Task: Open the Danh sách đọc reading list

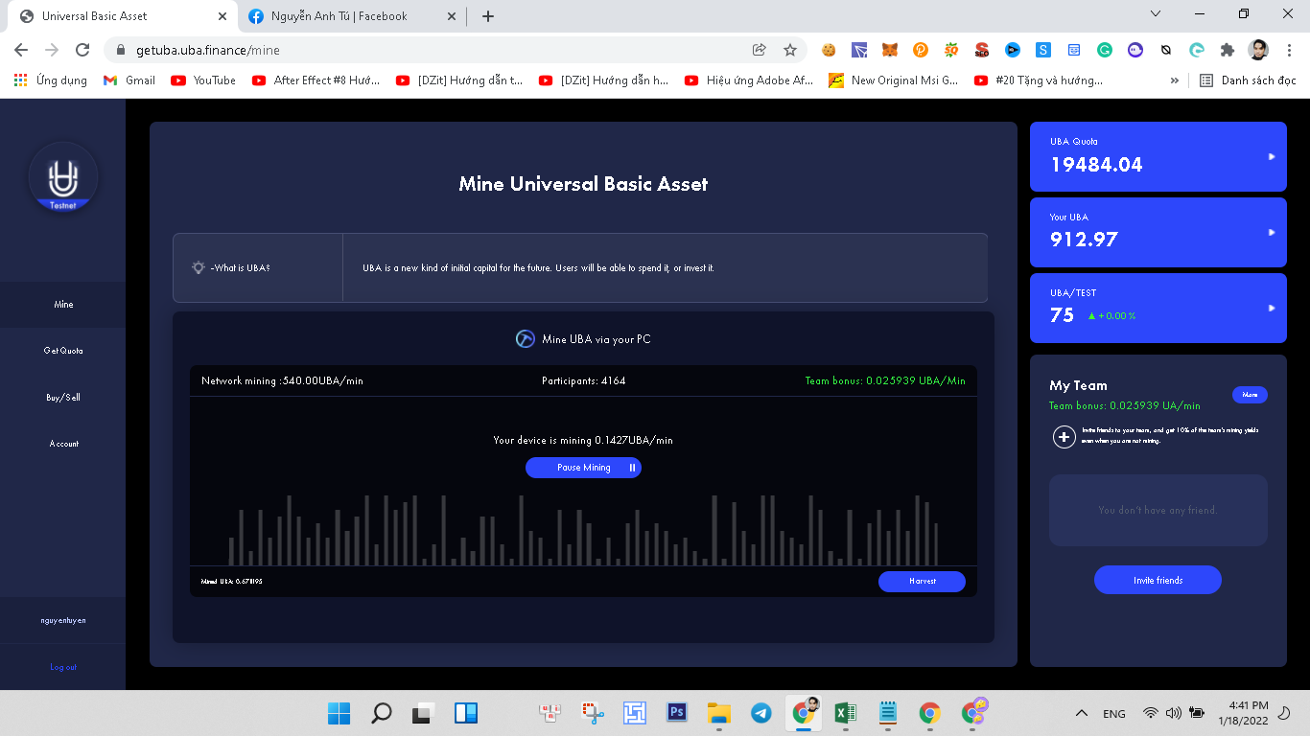Action: coord(1248,80)
